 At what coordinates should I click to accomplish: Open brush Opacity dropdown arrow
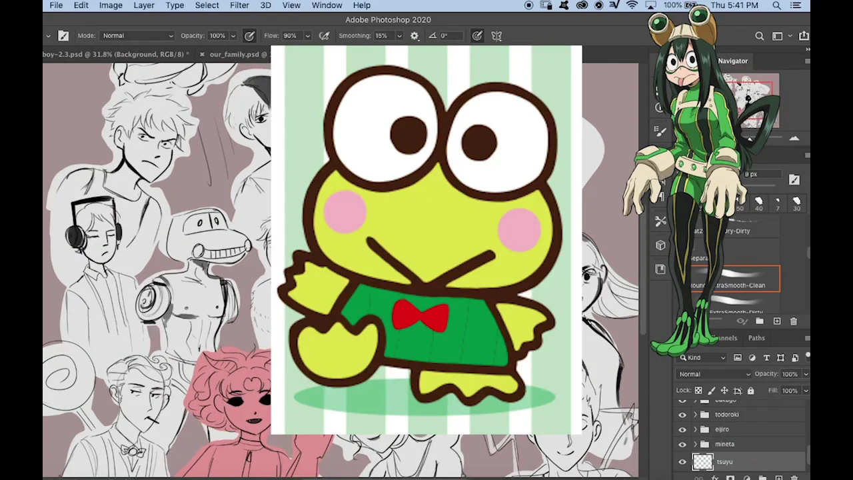point(233,36)
